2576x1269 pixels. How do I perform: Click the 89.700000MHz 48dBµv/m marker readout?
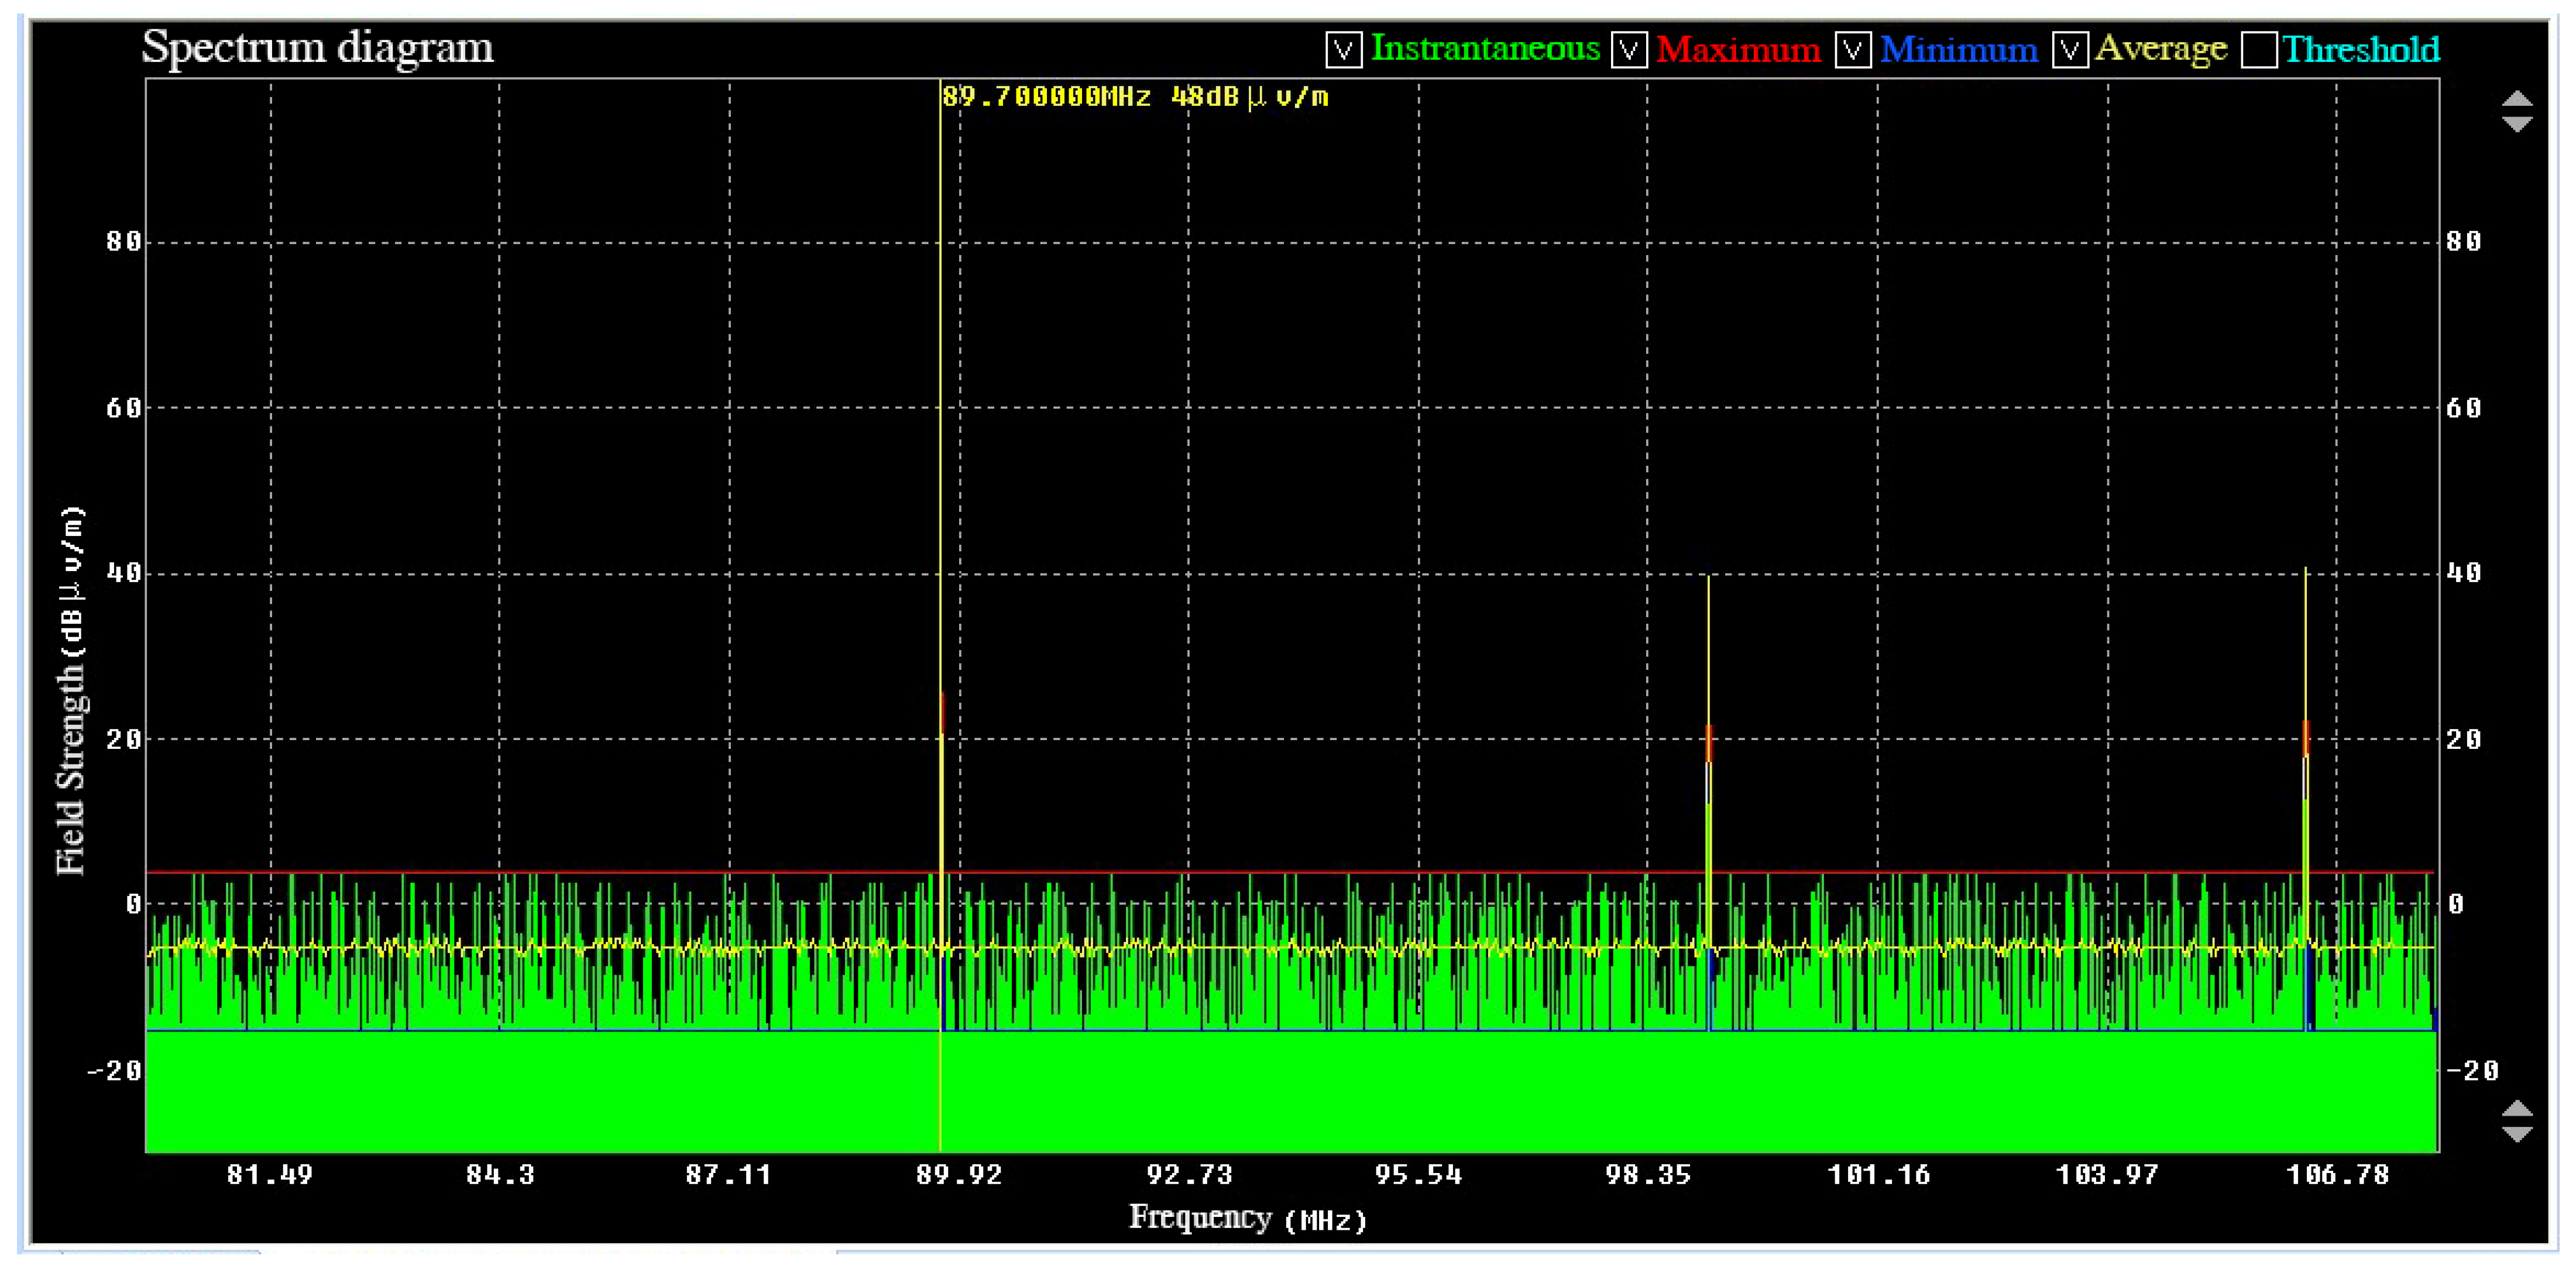[x=1135, y=97]
